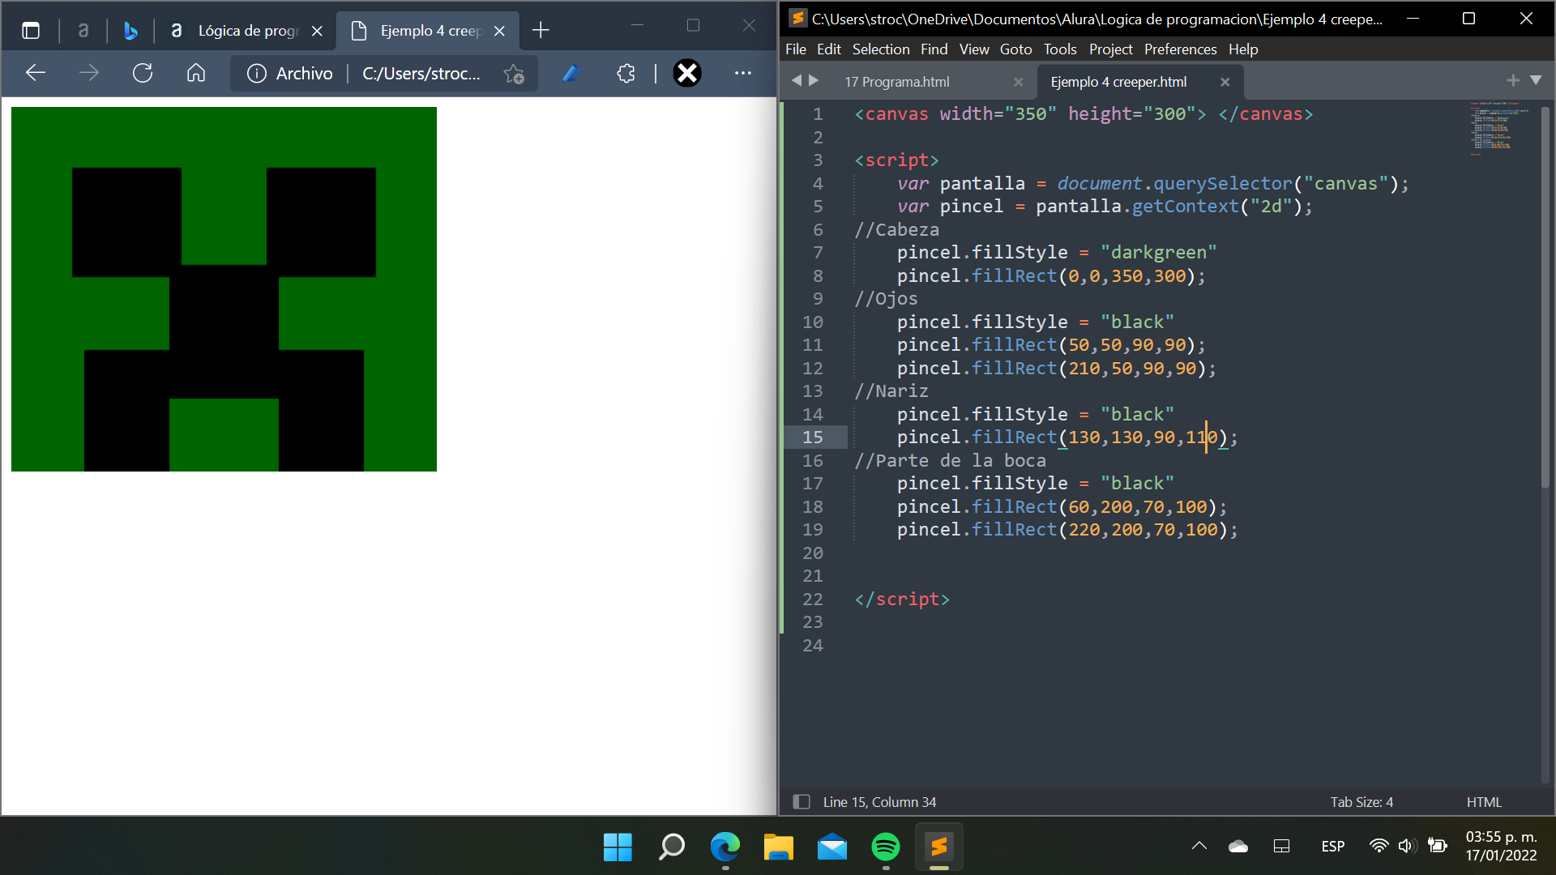Open the Extensions puzzle icon
The width and height of the screenshot is (1556, 875).
click(626, 74)
